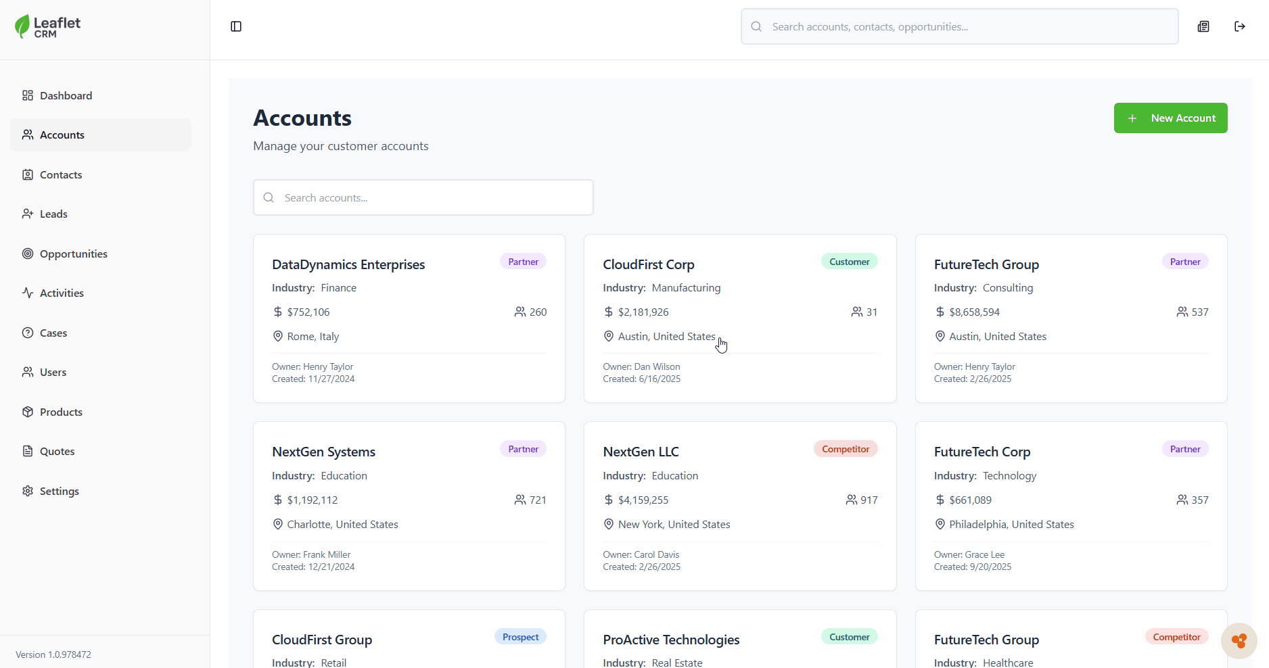Open Settings in the sidebar
Screen dimensions: 1269x668
pos(59,491)
